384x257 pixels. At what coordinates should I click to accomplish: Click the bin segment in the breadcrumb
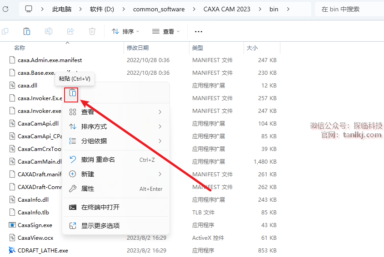click(274, 9)
